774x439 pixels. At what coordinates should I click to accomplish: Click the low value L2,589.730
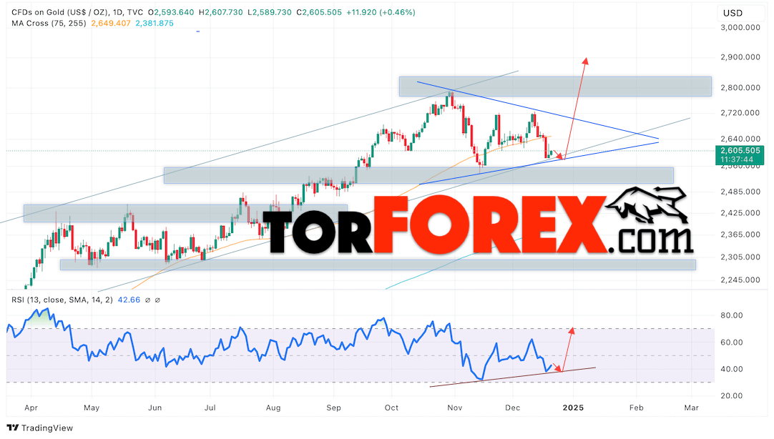[x=269, y=12]
